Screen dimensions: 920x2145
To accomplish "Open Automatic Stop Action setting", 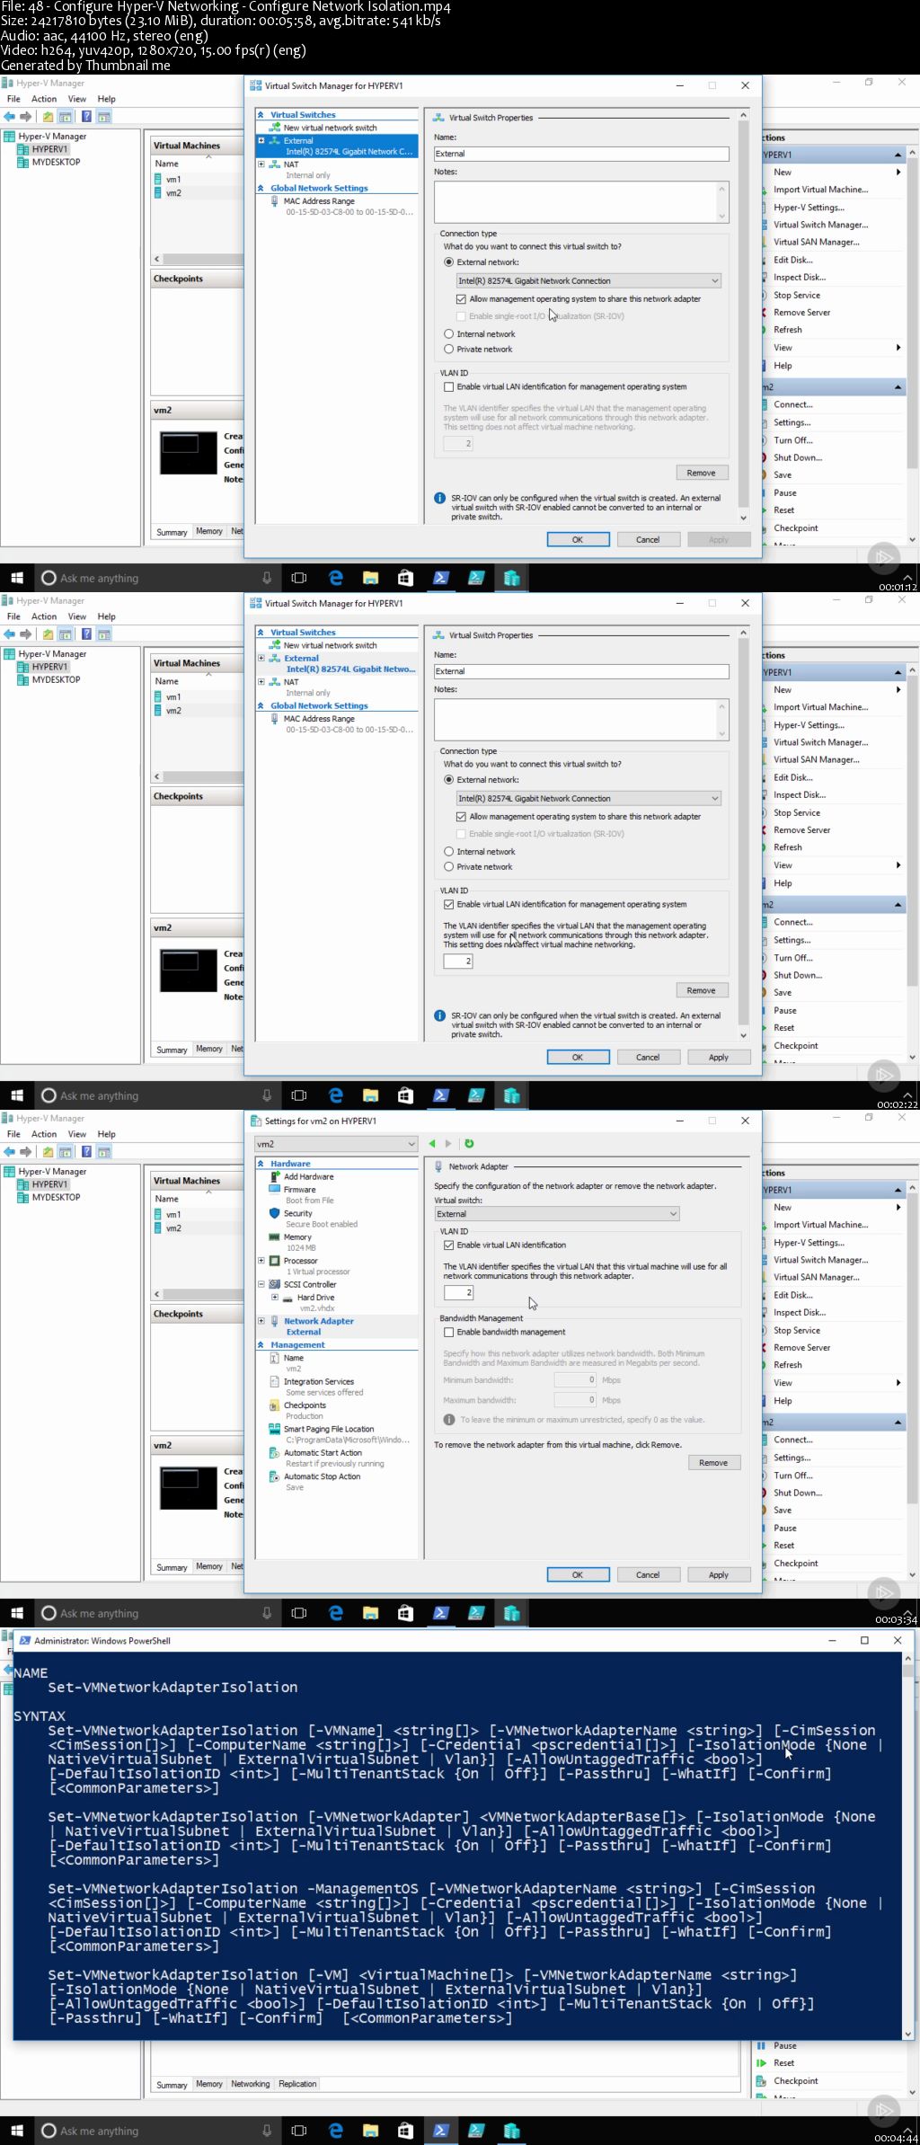I will click(x=322, y=1482).
